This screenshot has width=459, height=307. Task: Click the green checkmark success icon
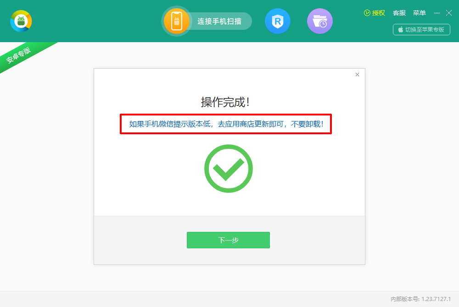point(228,169)
